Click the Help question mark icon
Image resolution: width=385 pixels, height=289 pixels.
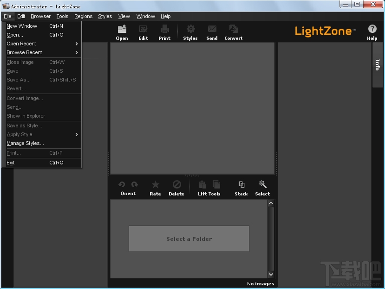pyautogui.click(x=372, y=28)
